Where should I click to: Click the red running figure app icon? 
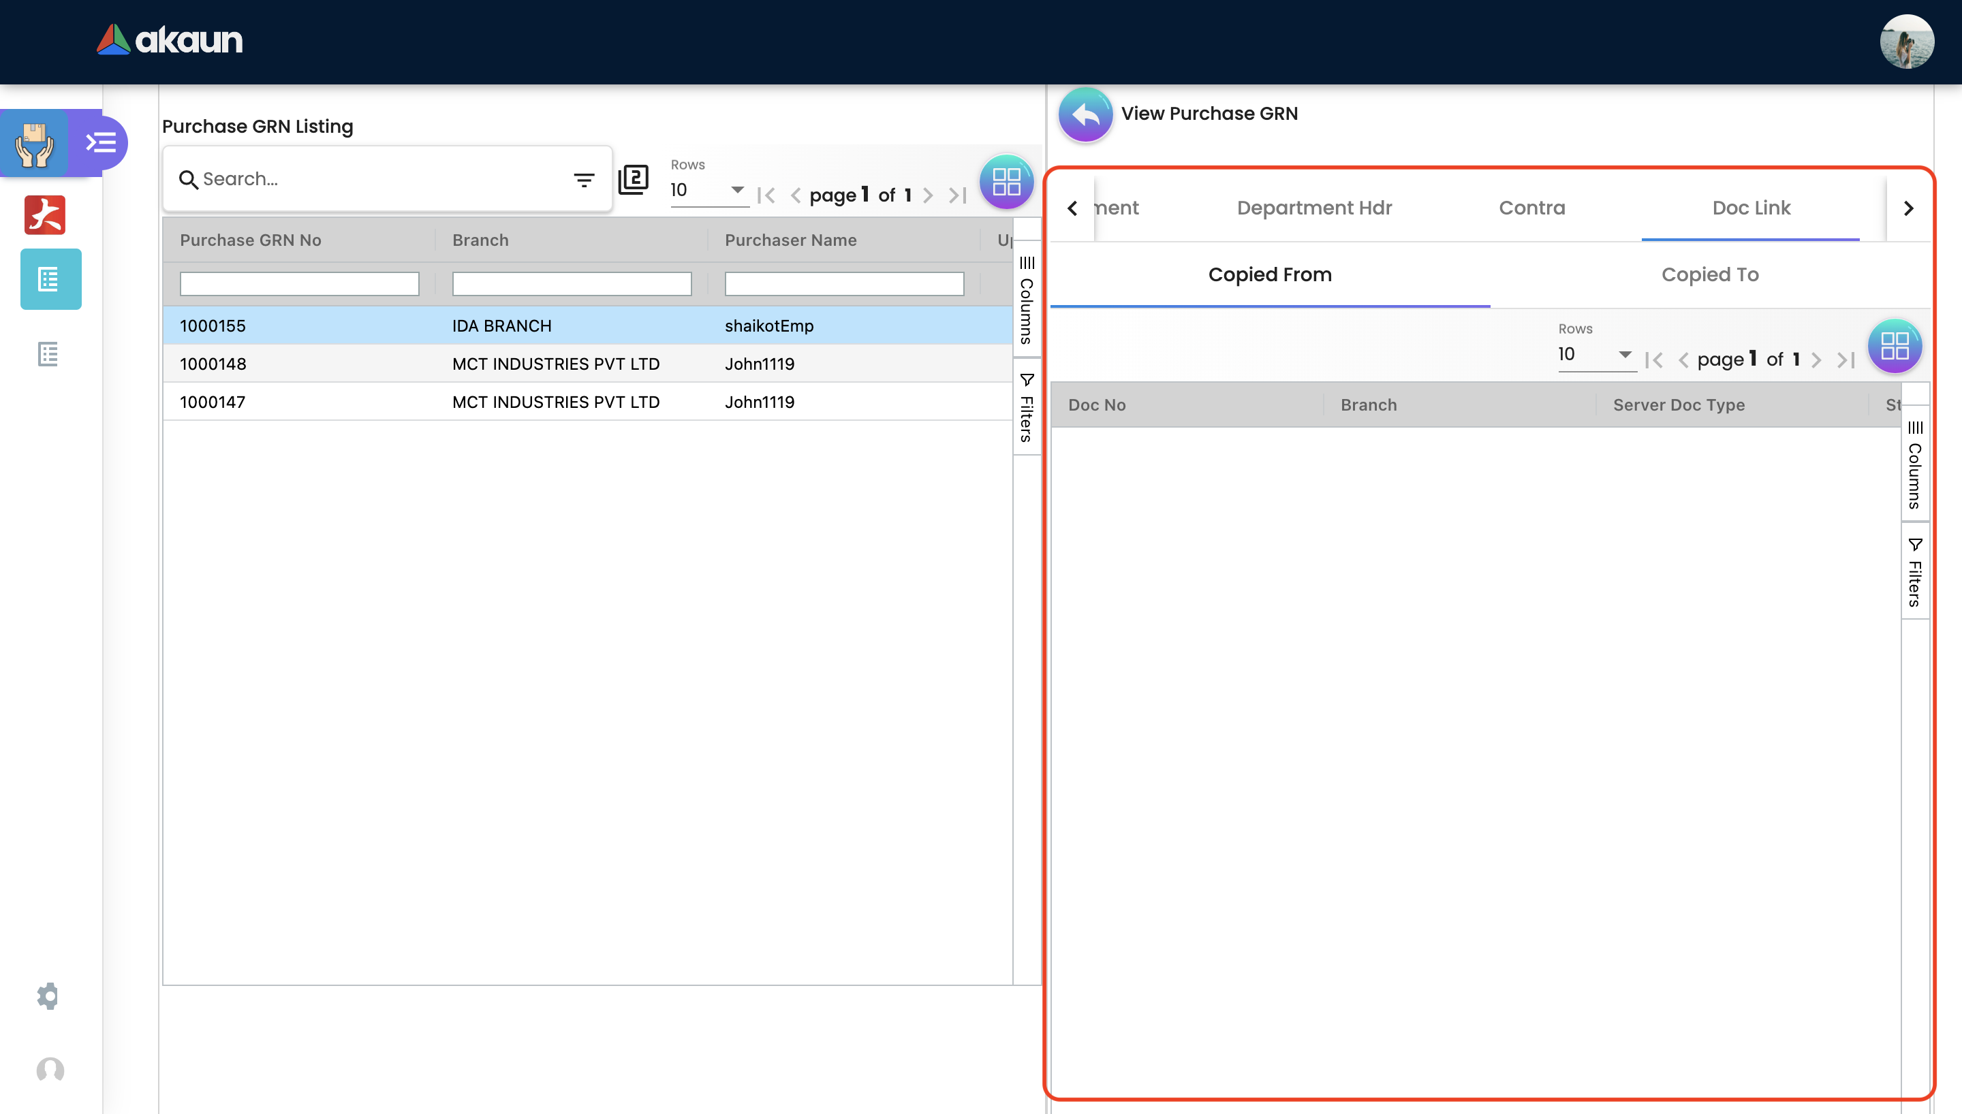pyautogui.click(x=45, y=215)
